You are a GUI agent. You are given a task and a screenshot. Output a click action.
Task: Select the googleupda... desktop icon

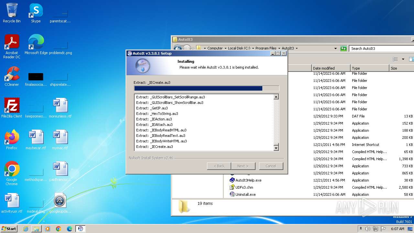coord(60,203)
